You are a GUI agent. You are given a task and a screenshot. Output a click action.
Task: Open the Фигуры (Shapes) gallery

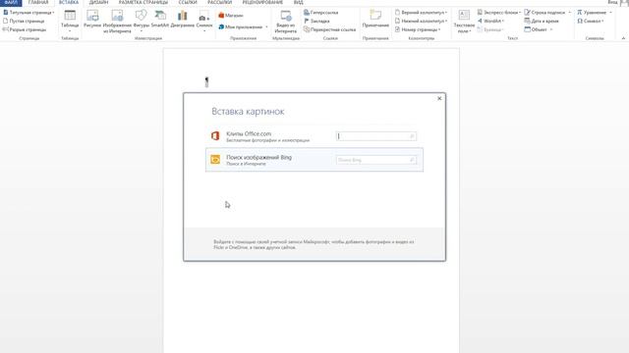click(x=142, y=20)
